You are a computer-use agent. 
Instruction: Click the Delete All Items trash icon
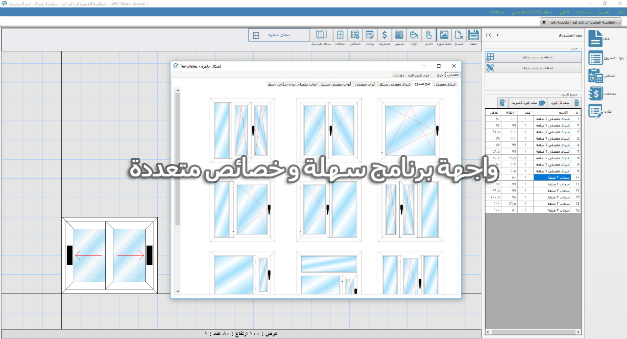click(x=576, y=103)
